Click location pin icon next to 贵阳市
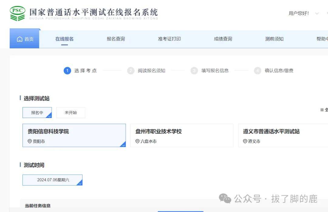 tap(30, 141)
